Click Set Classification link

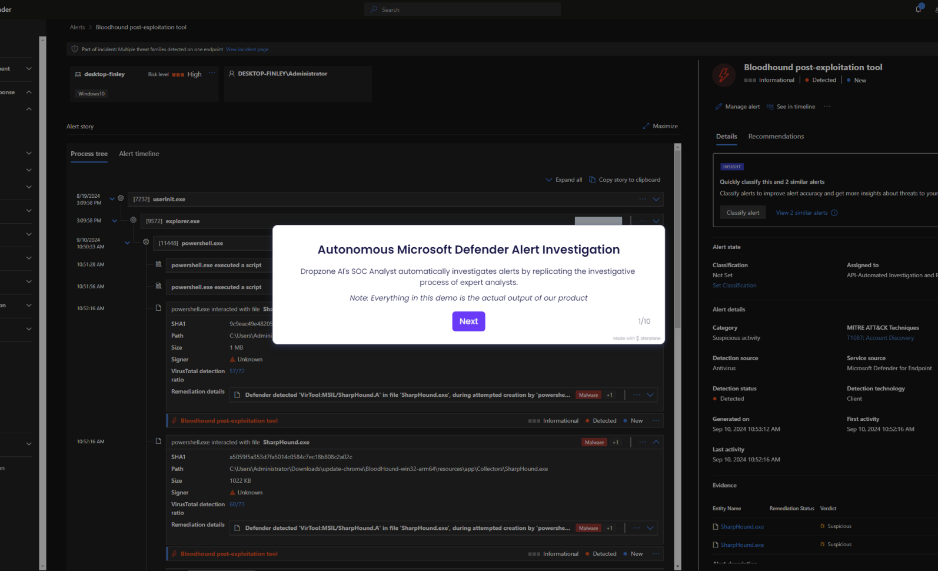[x=734, y=285]
